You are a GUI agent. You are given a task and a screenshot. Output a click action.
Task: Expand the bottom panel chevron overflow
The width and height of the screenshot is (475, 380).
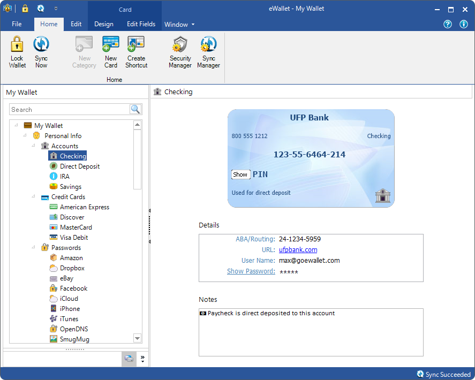click(142, 359)
